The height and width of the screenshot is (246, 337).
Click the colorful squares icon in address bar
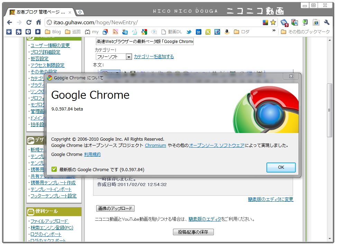click(x=265, y=23)
